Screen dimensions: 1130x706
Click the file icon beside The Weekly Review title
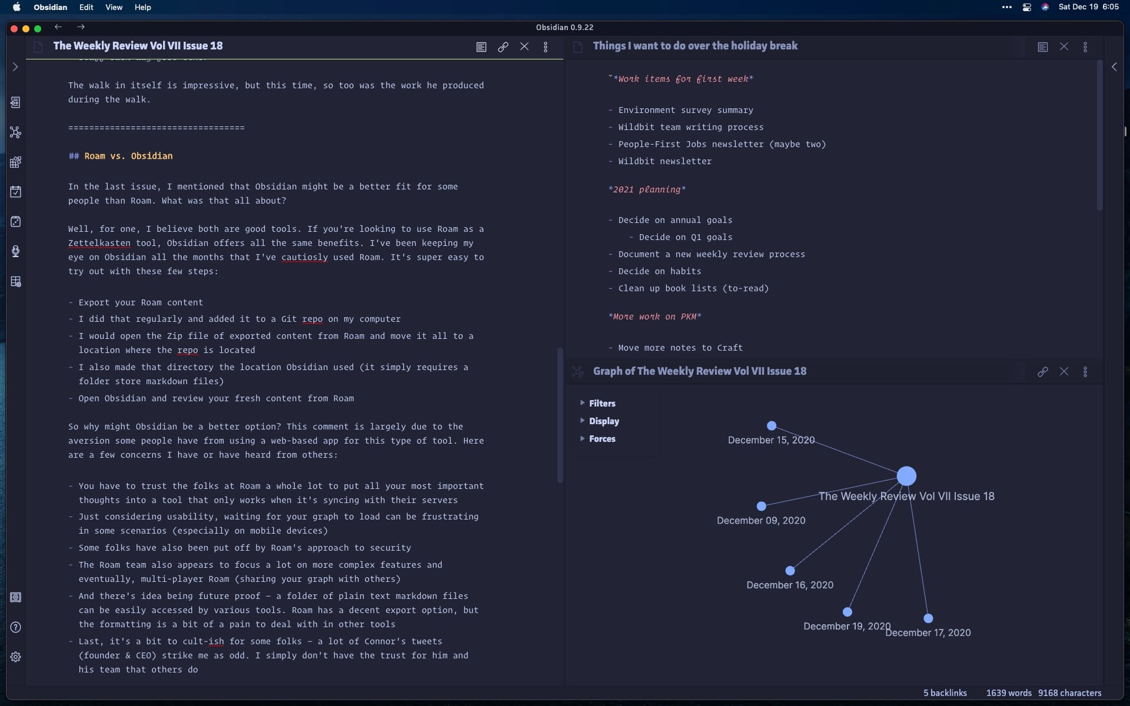[39, 47]
